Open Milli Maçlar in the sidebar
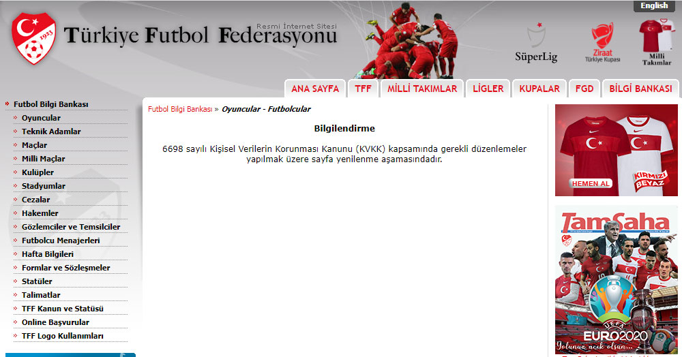This screenshot has height=357, width=682. [44, 159]
